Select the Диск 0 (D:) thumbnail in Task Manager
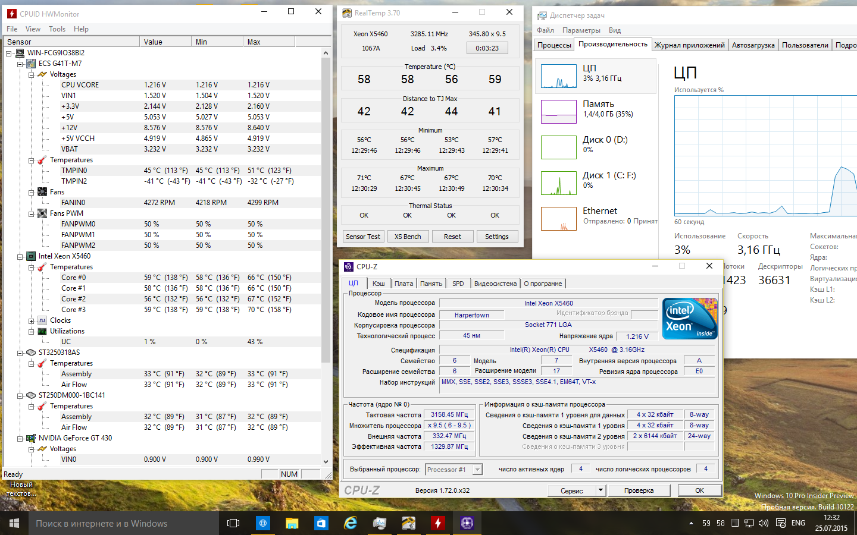This screenshot has height=535, width=857. tap(559, 147)
